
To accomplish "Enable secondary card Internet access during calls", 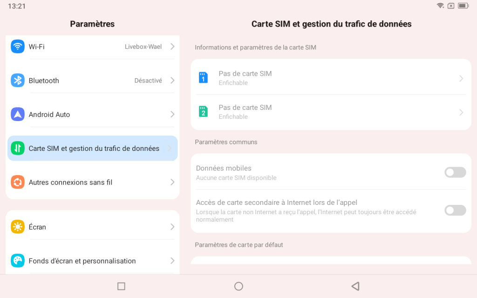I will click(455, 210).
